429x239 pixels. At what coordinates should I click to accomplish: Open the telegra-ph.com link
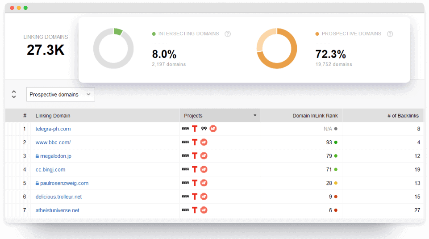click(53, 129)
